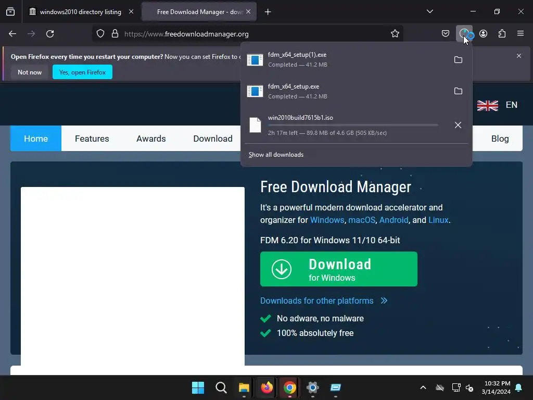Open the Download menu item
This screenshot has height=400, width=533.
[x=213, y=139]
